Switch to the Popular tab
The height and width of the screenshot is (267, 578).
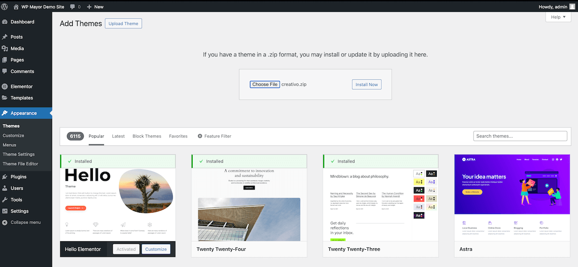click(x=96, y=137)
